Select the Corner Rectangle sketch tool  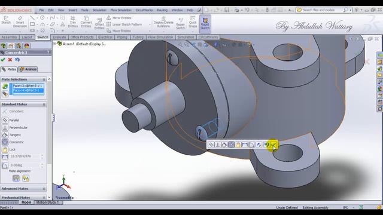pyautogui.click(x=32, y=24)
